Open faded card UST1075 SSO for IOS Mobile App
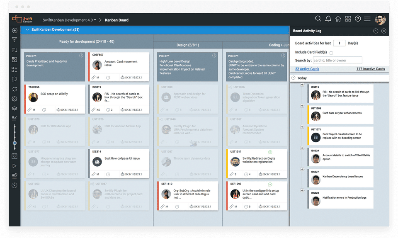 (x=55, y=131)
